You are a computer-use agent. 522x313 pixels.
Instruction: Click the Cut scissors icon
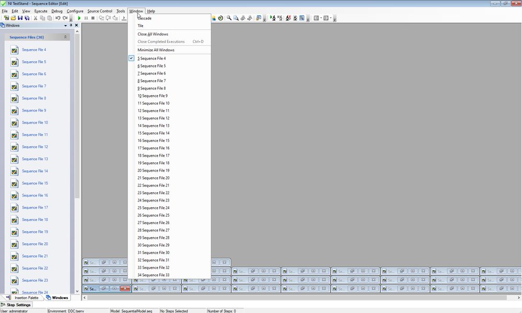pyautogui.click(x=36, y=18)
